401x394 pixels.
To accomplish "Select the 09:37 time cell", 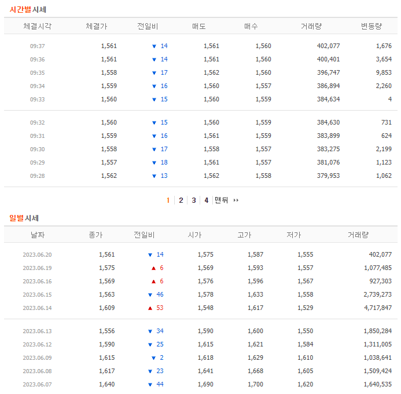I will pyautogui.click(x=38, y=46).
